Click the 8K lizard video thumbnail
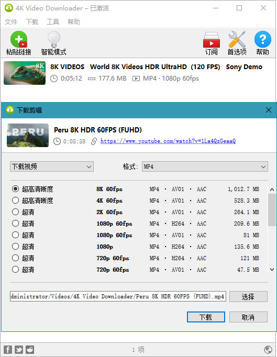 pyautogui.click(x=25, y=73)
